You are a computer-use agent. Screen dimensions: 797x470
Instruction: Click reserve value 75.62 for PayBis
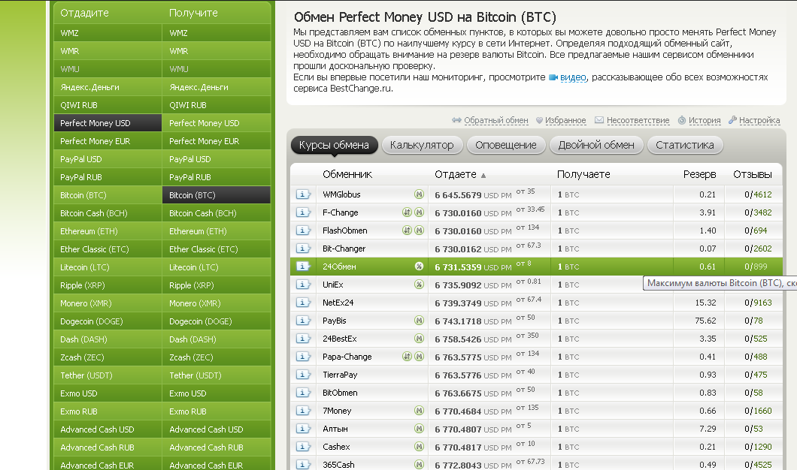705,321
